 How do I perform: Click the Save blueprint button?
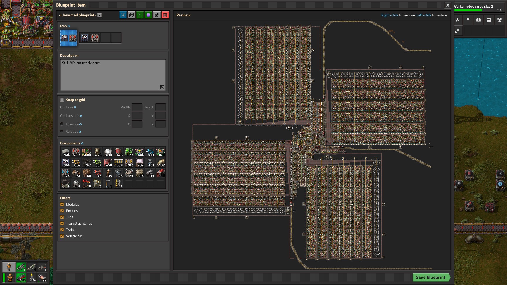431,277
